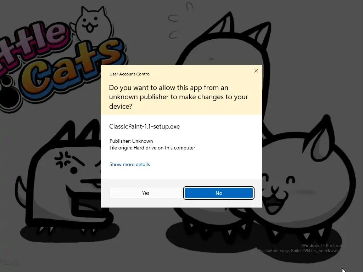Click the User Account Control title text

130,74
